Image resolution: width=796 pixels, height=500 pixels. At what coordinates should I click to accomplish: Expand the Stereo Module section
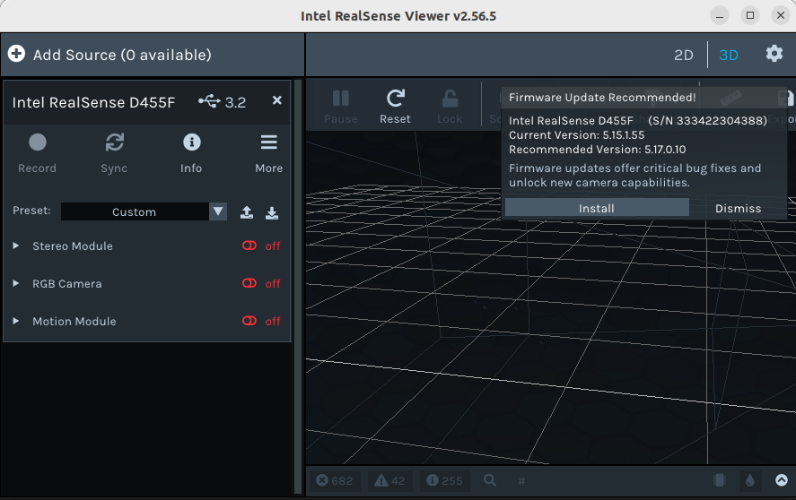click(16, 246)
